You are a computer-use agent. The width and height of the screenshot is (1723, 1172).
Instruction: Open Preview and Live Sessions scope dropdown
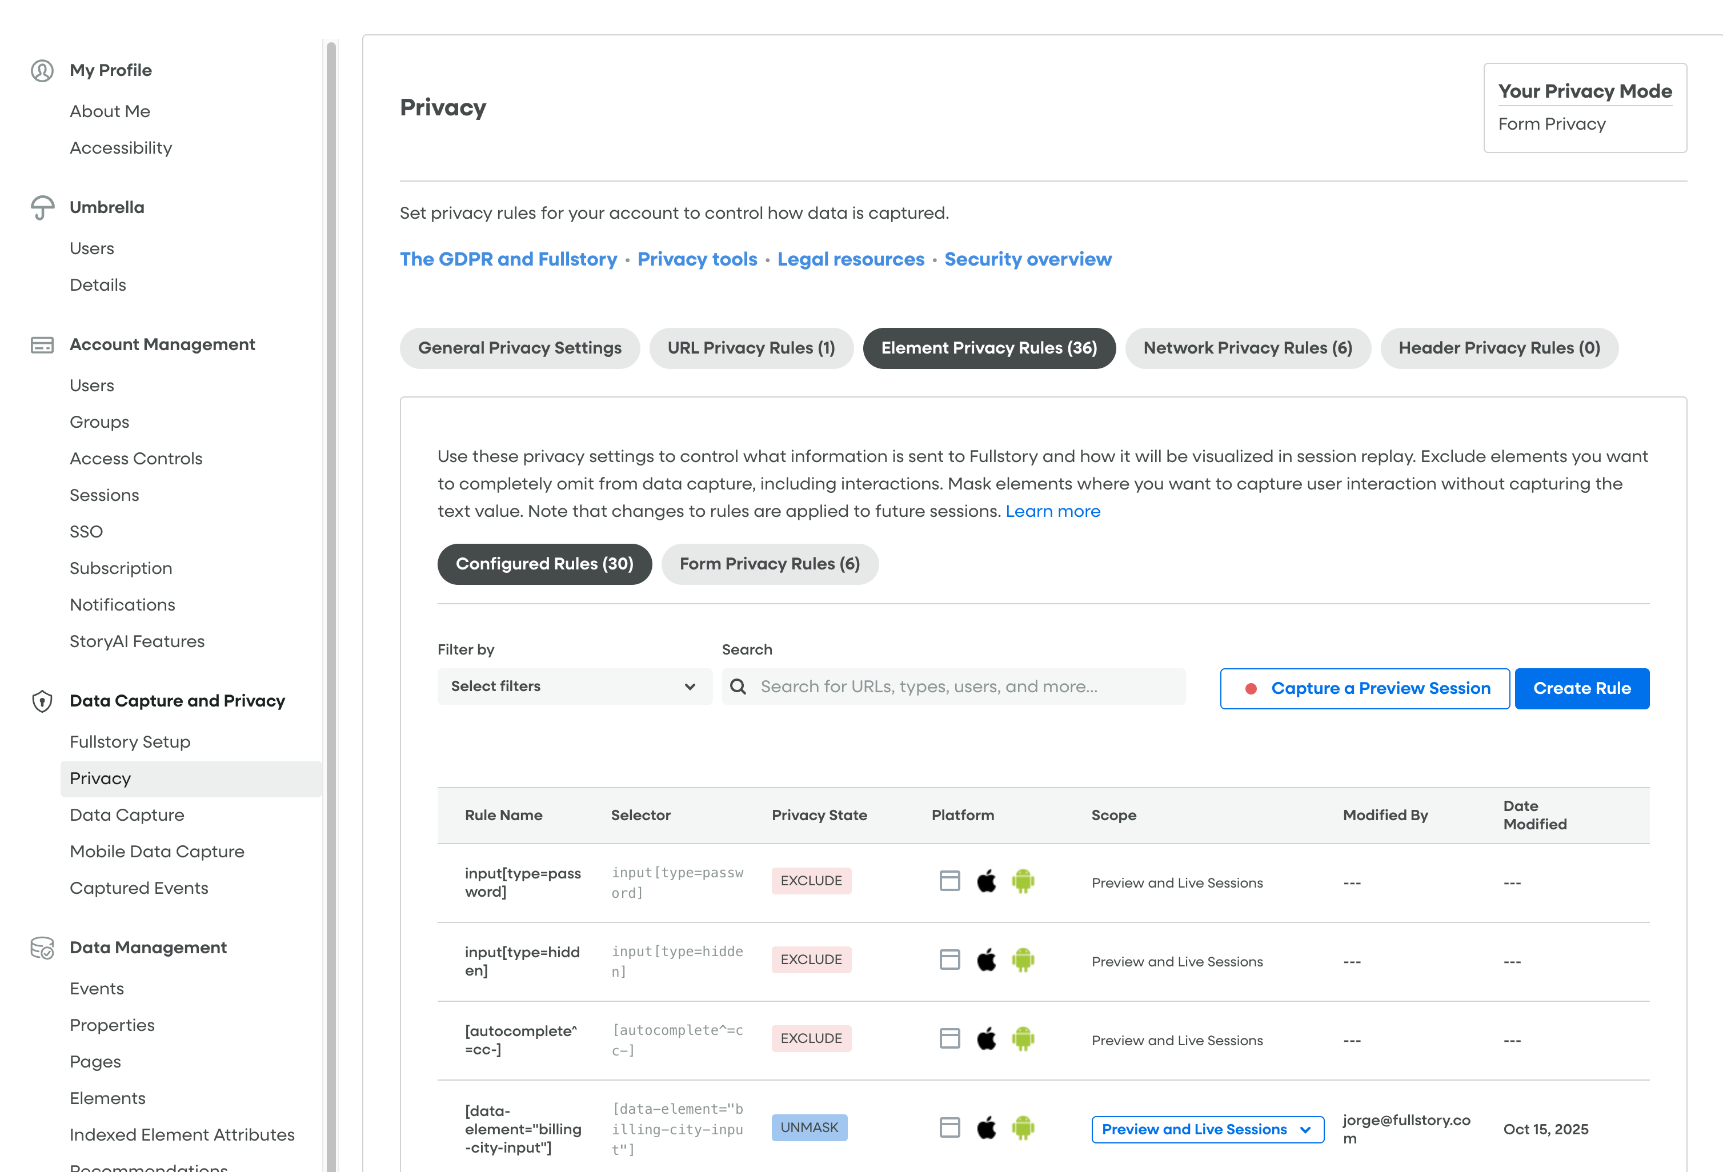1208,1129
